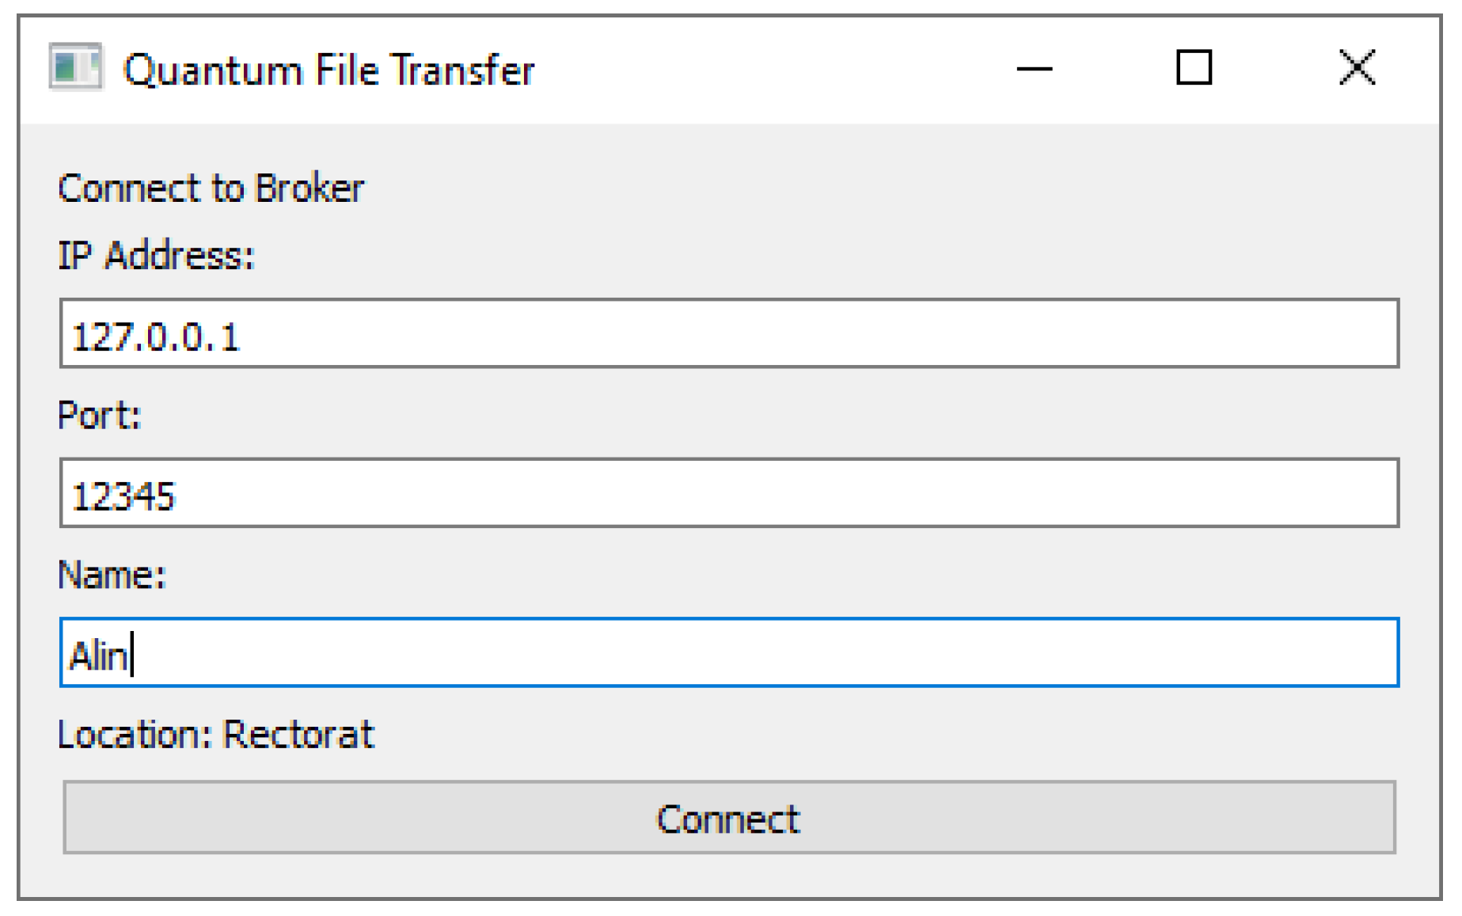This screenshot has height=916, width=1462.
Task: Close the Quantum File Transfer window
Action: coord(1356,70)
